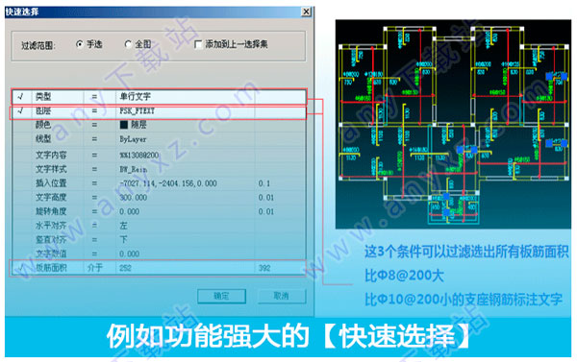Click the 392 upper bound value
Viewport: 577px width, 362px height.
click(x=264, y=268)
